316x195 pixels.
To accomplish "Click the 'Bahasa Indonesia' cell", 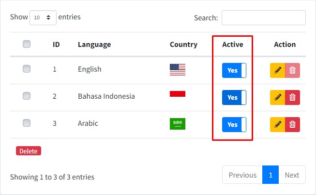I will click(106, 96).
